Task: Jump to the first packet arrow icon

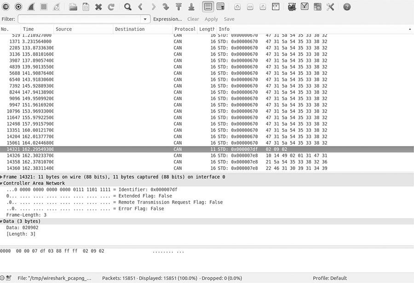Action: (178, 7)
